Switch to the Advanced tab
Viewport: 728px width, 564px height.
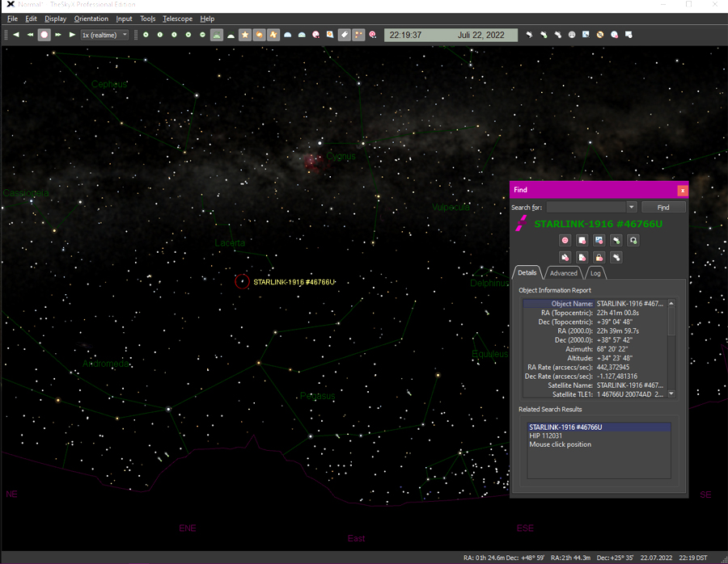pos(564,273)
